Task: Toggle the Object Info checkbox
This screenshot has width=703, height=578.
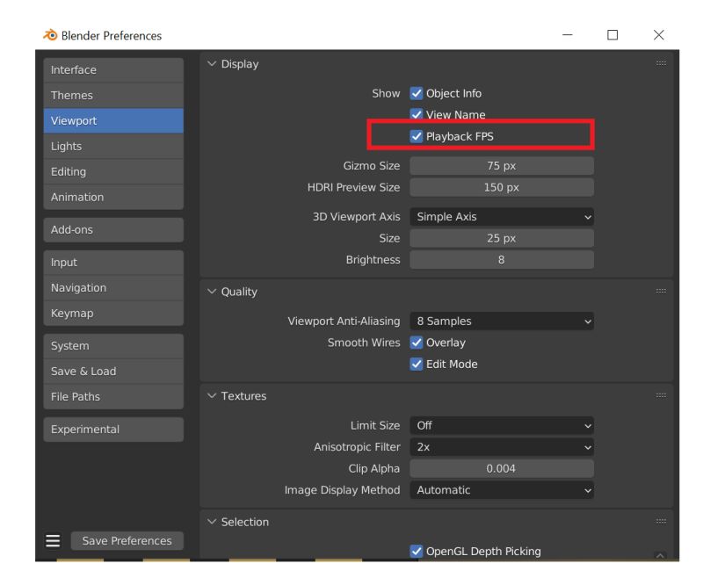Action: pos(417,93)
